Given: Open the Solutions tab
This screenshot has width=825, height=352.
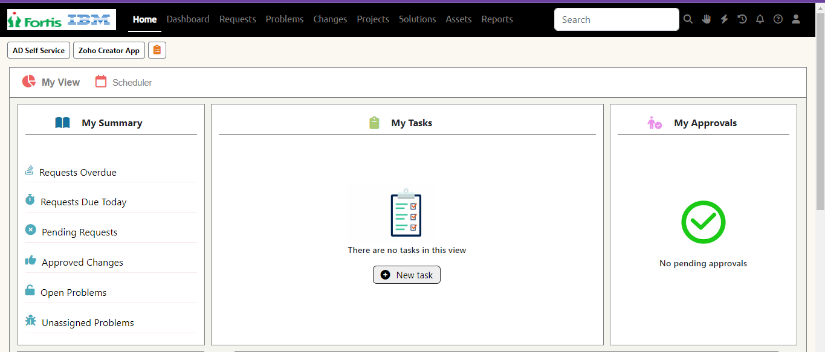Looking at the screenshot, I should click(x=417, y=19).
